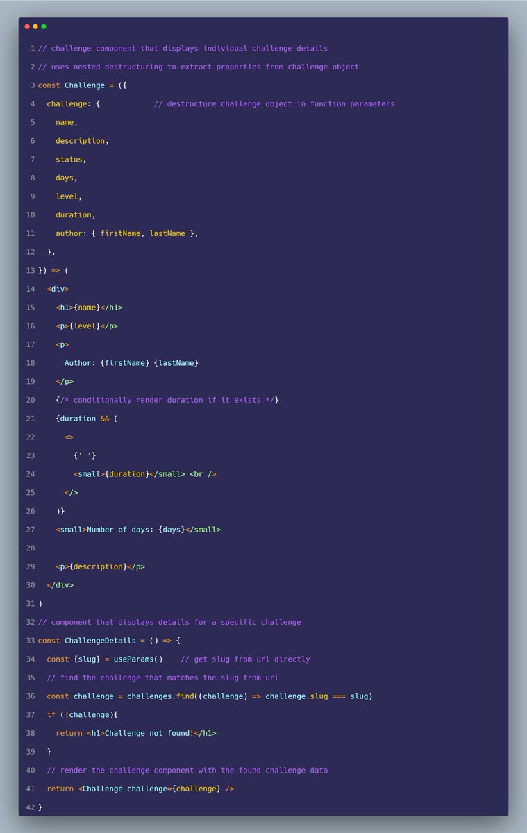Select the comment on line 1
The image size is (527, 833).
point(183,49)
